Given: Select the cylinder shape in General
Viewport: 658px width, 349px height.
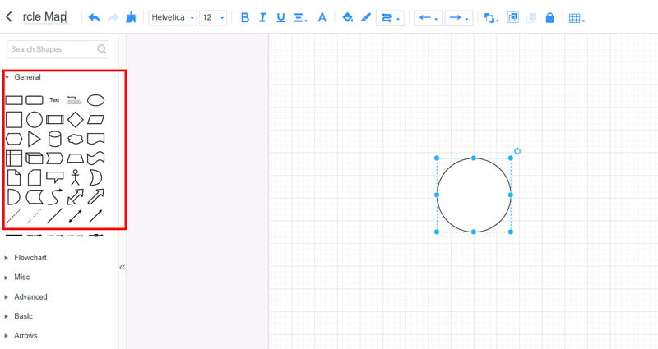Looking at the screenshot, I should pyautogui.click(x=55, y=139).
